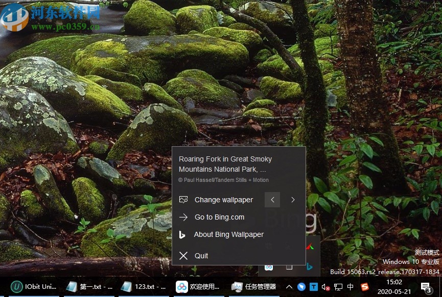Click the infinity icon in the tray popup
The width and height of the screenshot is (442, 297).
pyautogui.click(x=268, y=266)
